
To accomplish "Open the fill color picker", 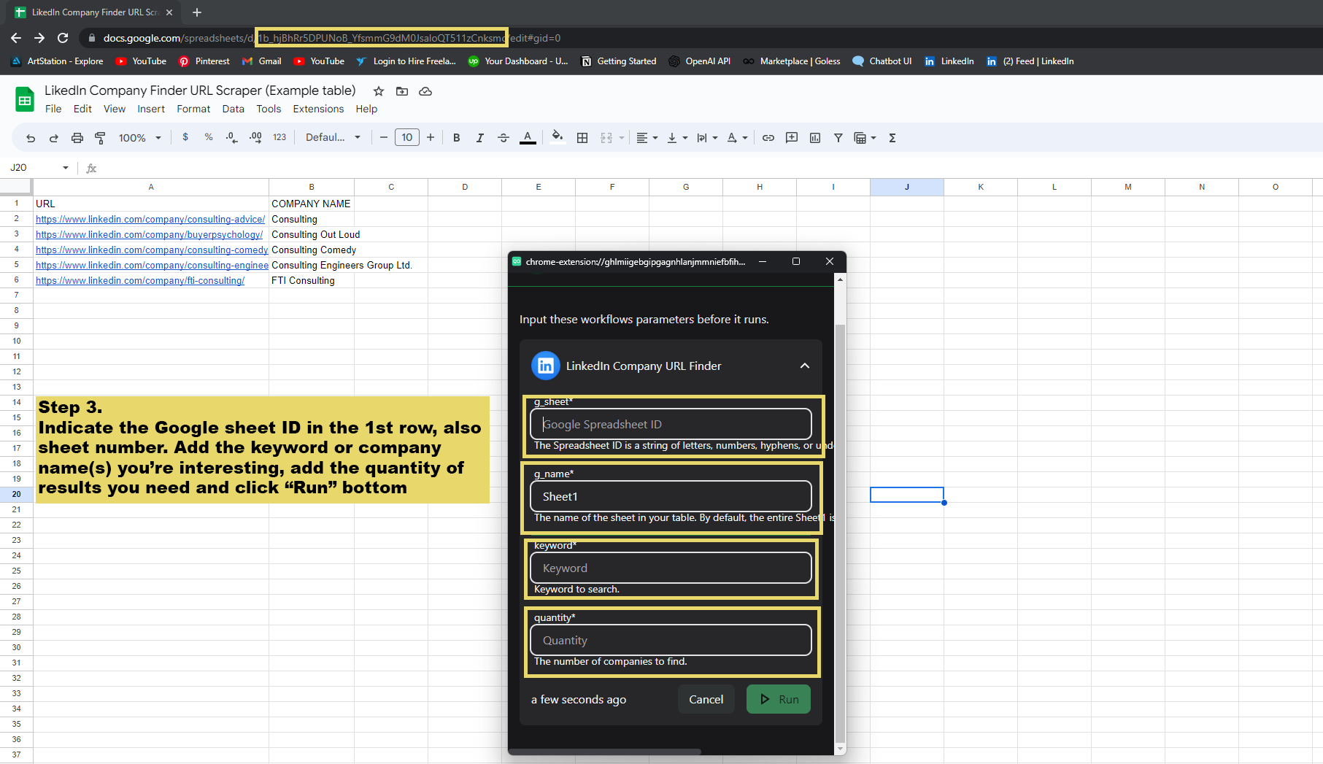I will (558, 137).
